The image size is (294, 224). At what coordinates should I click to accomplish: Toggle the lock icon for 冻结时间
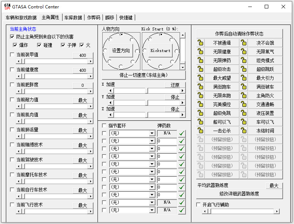click(244, 131)
